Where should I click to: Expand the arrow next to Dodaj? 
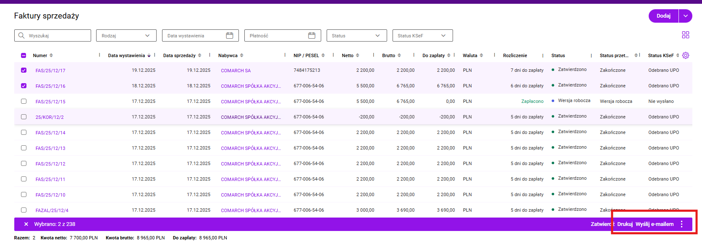[685, 16]
